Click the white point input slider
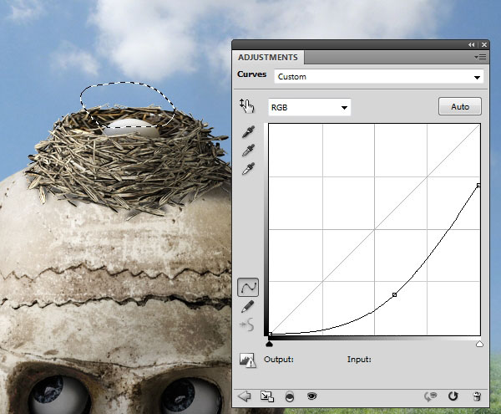Image resolution: width=501 pixels, height=414 pixels. (x=479, y=345)
